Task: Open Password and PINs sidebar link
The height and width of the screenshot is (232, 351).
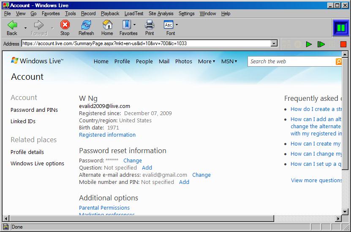Action: (x=34, y=110)
